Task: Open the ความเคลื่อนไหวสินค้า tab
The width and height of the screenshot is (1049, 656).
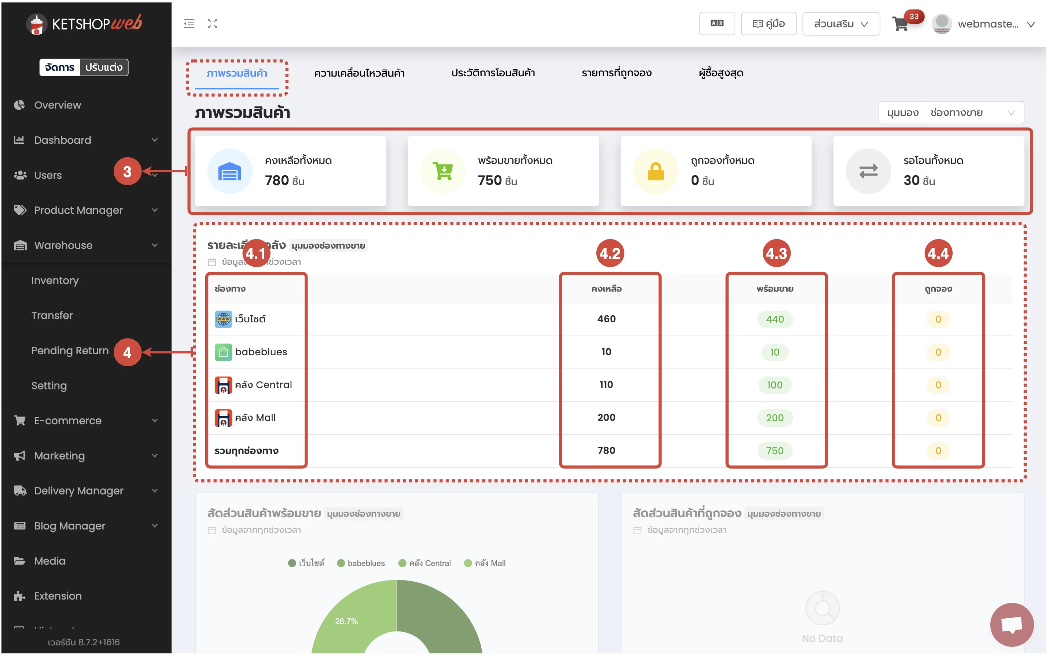Action: pyautogui.click(x=360, y=73)
